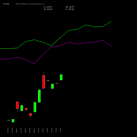The width and height of the screenshot is (137, 137).
Task: Select the '02 Feb' date label
Action: point(12,130)
